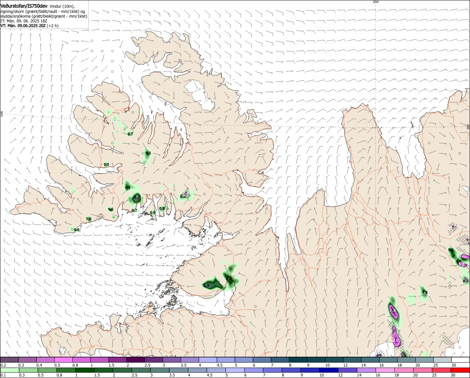Pick pale grey swatch above upper-row 25 label
Image resolution: width=470 pixels, height=378 pixels.
443,360
